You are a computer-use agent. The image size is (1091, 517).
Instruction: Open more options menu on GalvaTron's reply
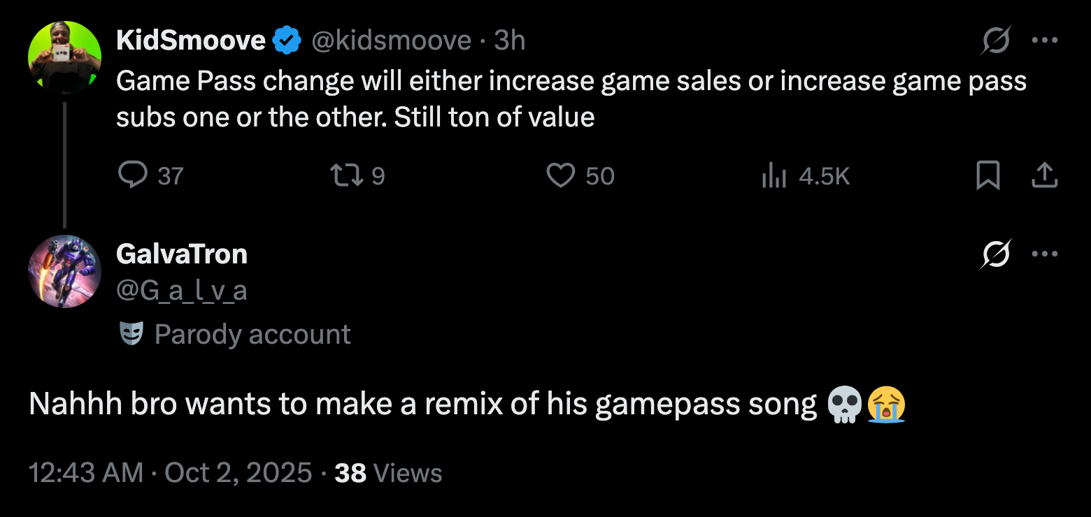click(1045, 254)
